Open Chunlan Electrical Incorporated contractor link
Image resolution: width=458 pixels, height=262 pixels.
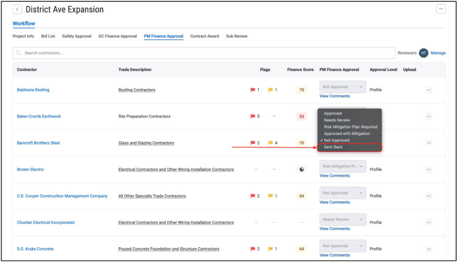[x=46, y=222]
